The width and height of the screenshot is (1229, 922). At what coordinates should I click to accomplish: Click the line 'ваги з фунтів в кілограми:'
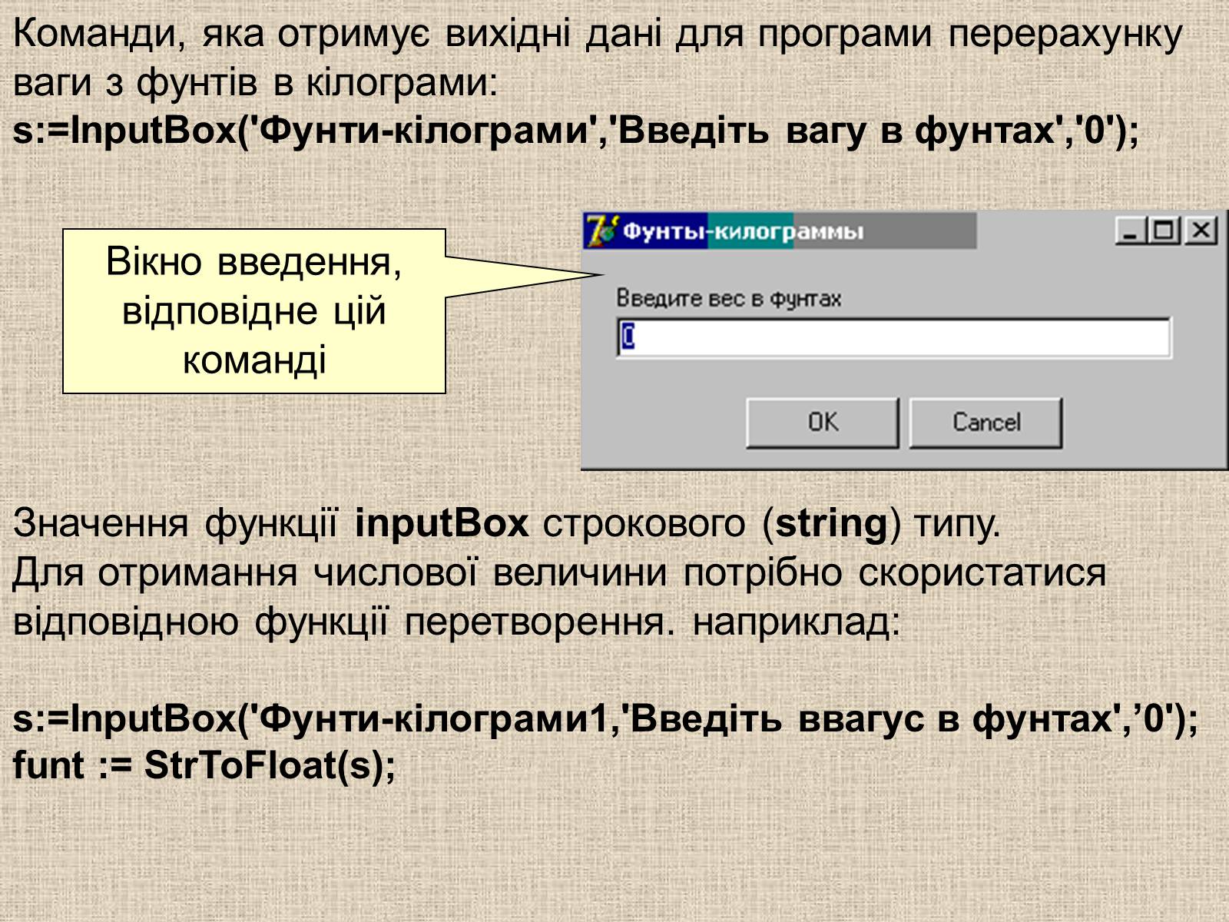click(256, 82)
